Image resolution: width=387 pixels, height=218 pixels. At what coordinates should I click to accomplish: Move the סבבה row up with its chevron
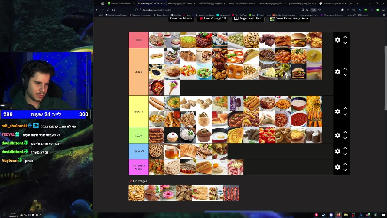(345, 132)
